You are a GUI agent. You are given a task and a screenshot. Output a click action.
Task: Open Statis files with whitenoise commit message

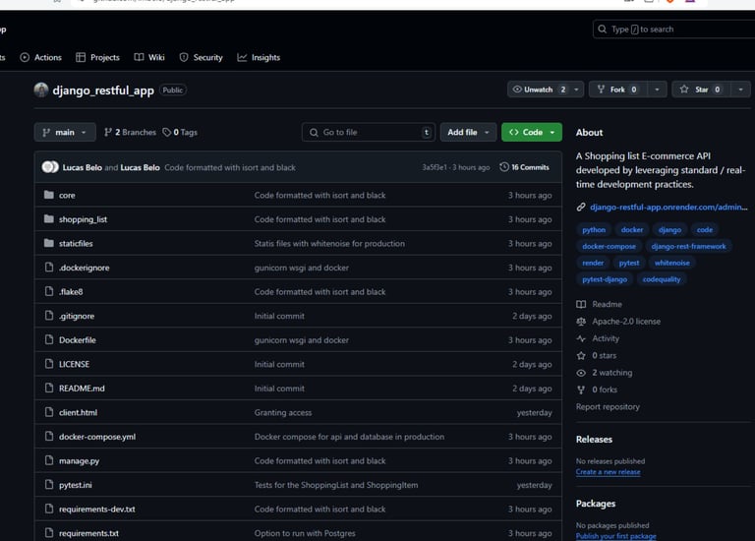(329, 244)
